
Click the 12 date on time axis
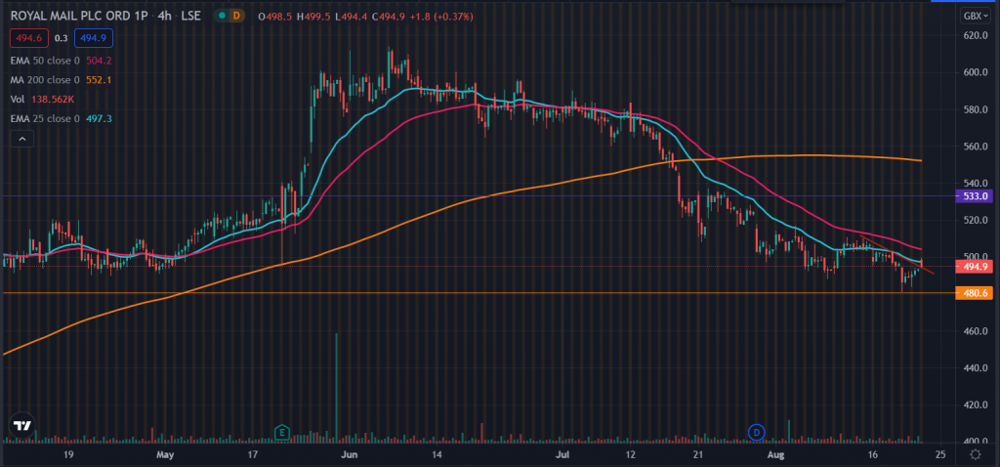tap(631, 454)
